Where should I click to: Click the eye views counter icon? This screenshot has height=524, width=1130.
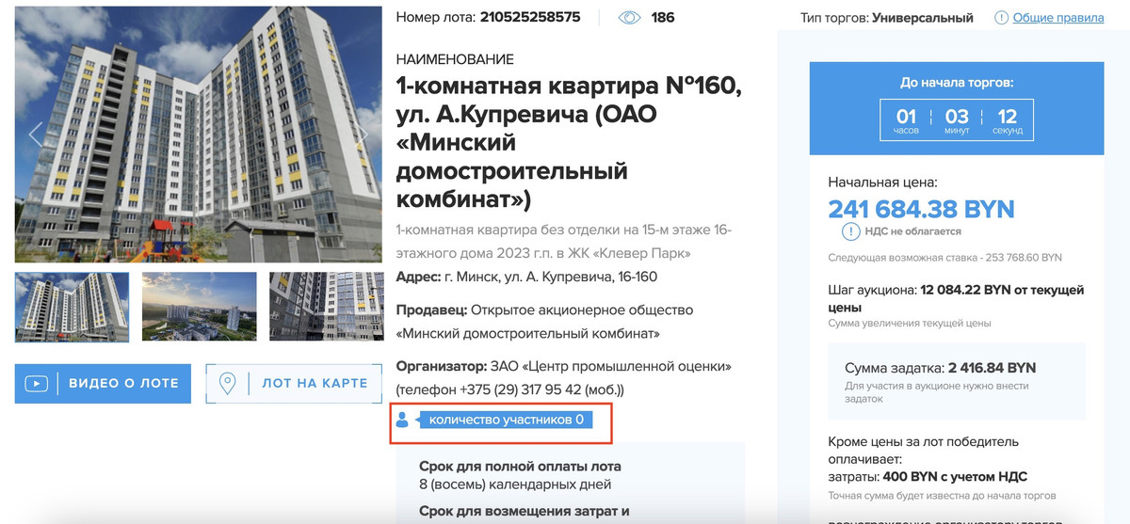coord(629,17)
